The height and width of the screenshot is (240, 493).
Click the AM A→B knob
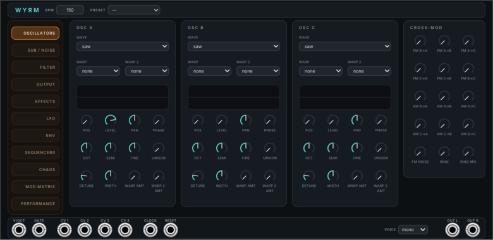444,97
